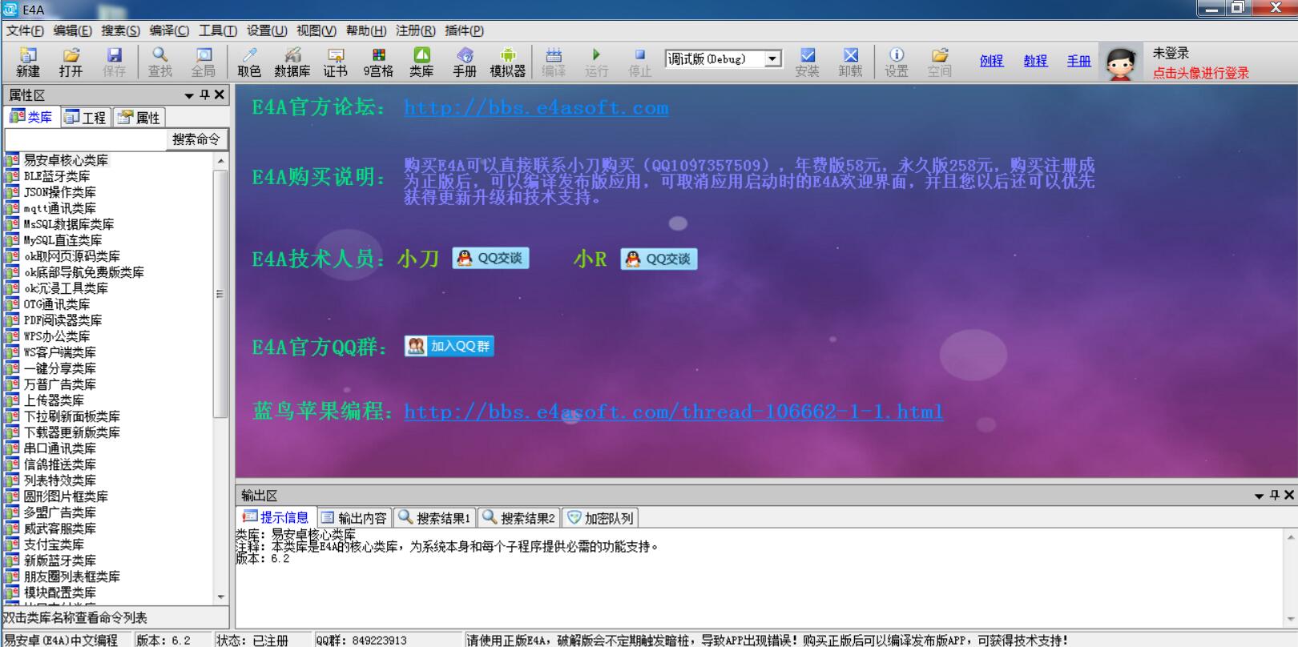
Task: Open the 数据库 database tool
Action: [292, 62]
